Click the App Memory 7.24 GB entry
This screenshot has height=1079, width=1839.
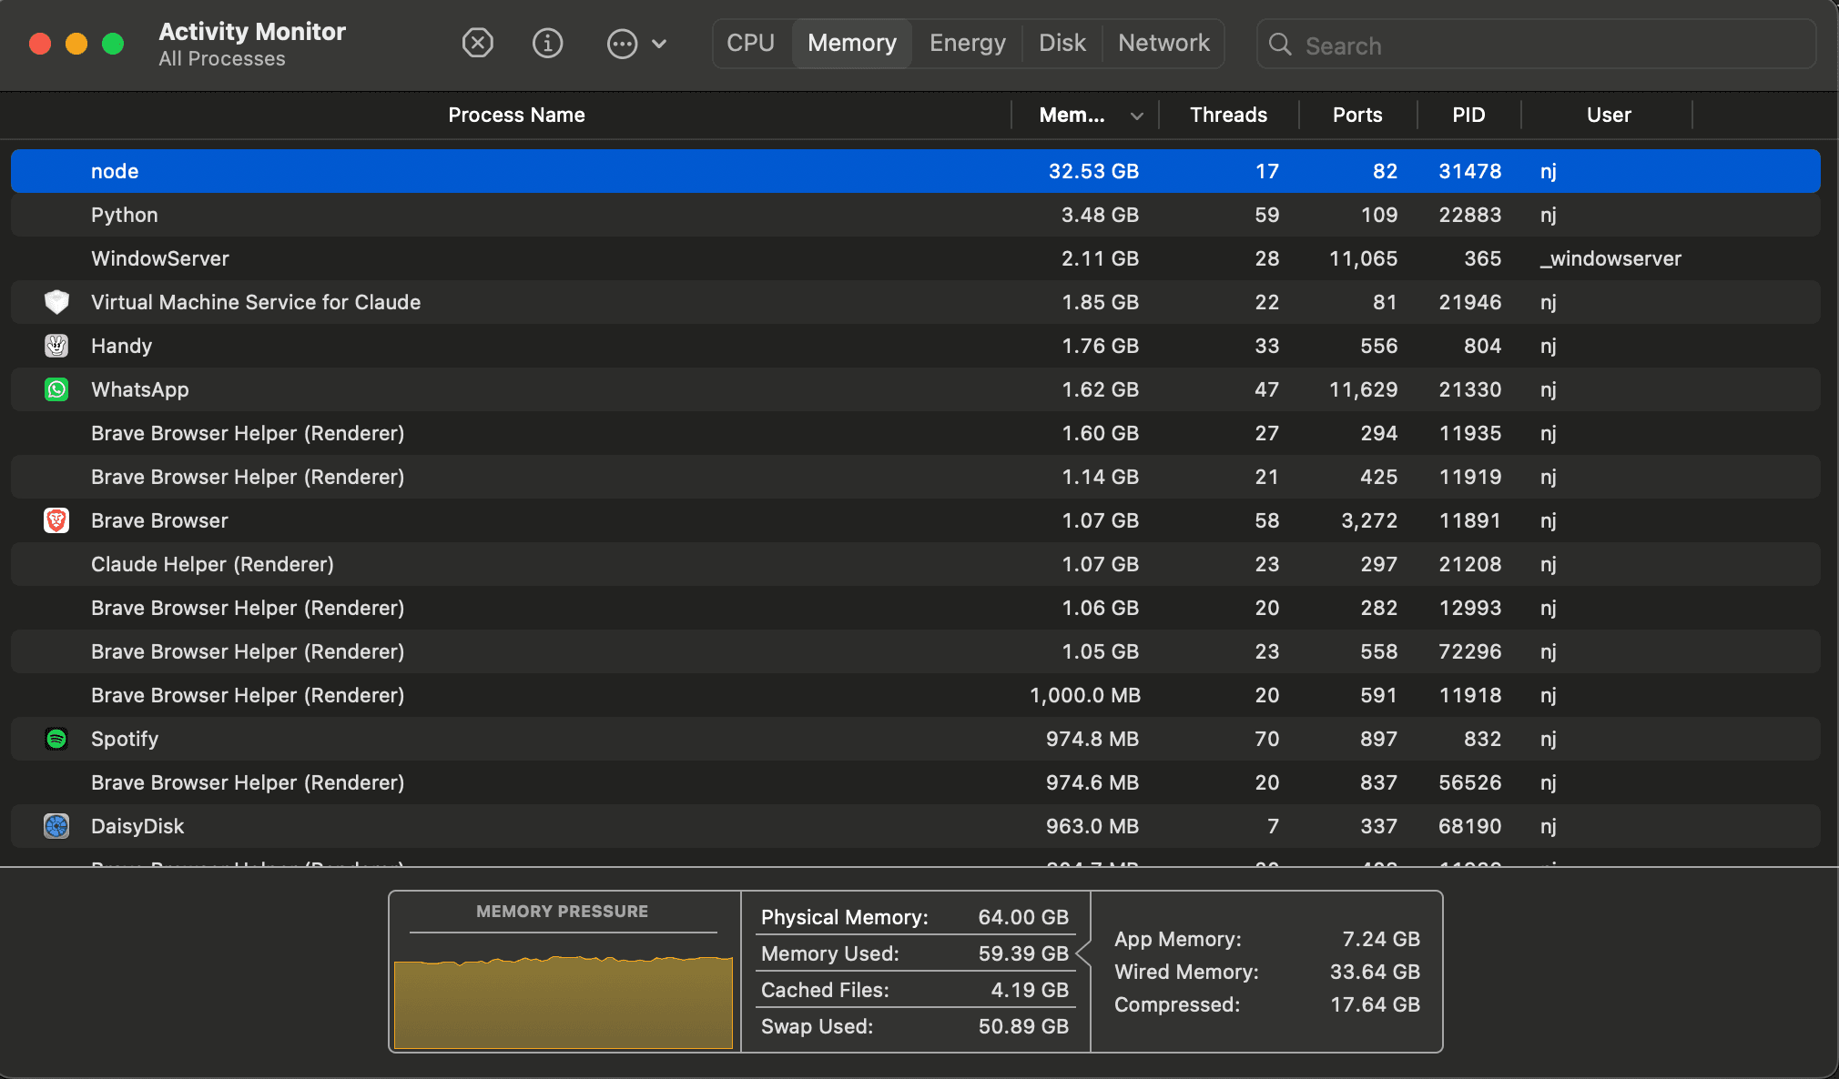pos(1267,939)
